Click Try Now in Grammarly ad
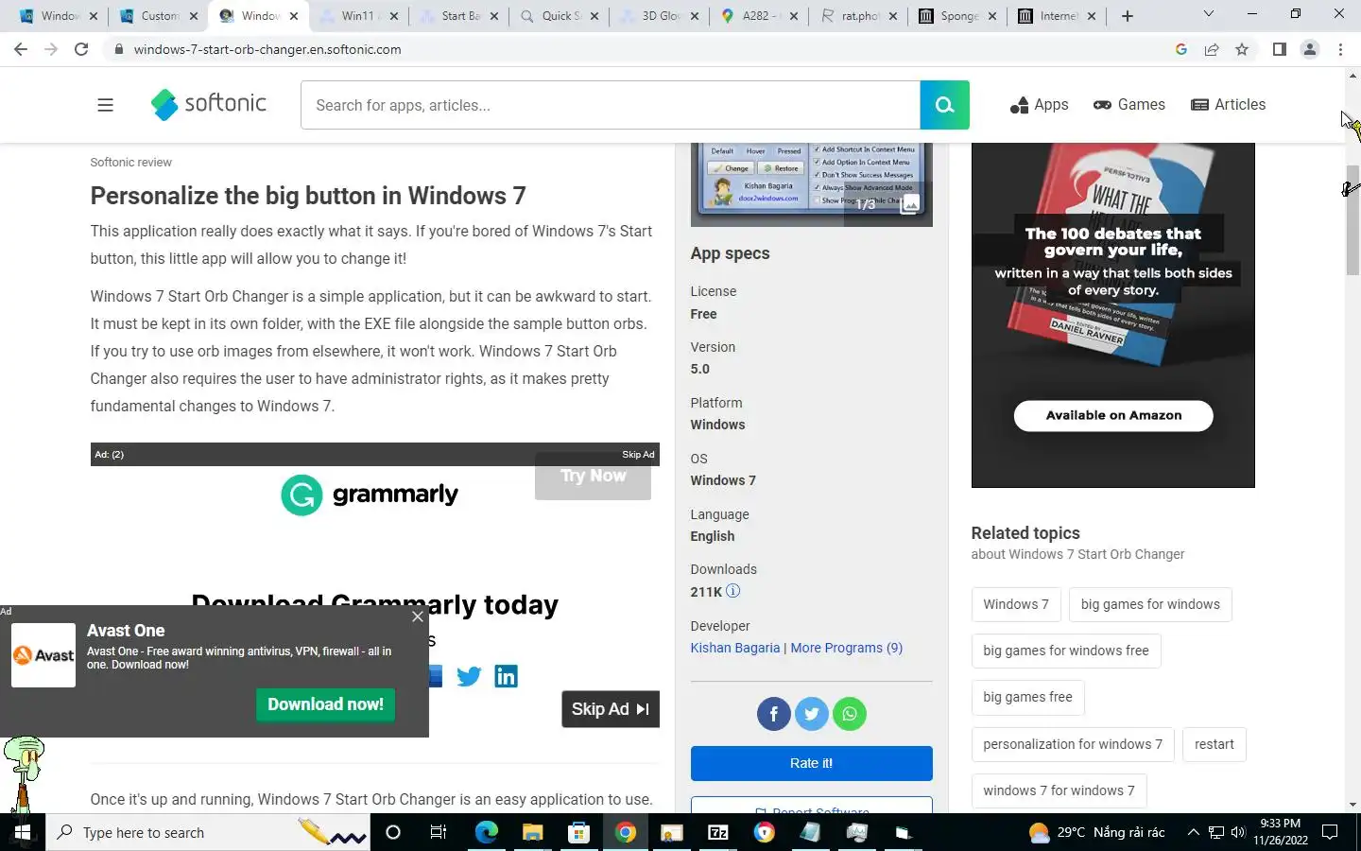The image size is (1361, 851). point(593,476)
